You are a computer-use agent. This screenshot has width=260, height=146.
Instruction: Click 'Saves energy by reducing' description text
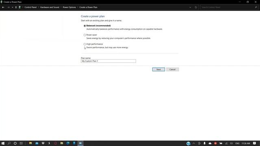118,38
